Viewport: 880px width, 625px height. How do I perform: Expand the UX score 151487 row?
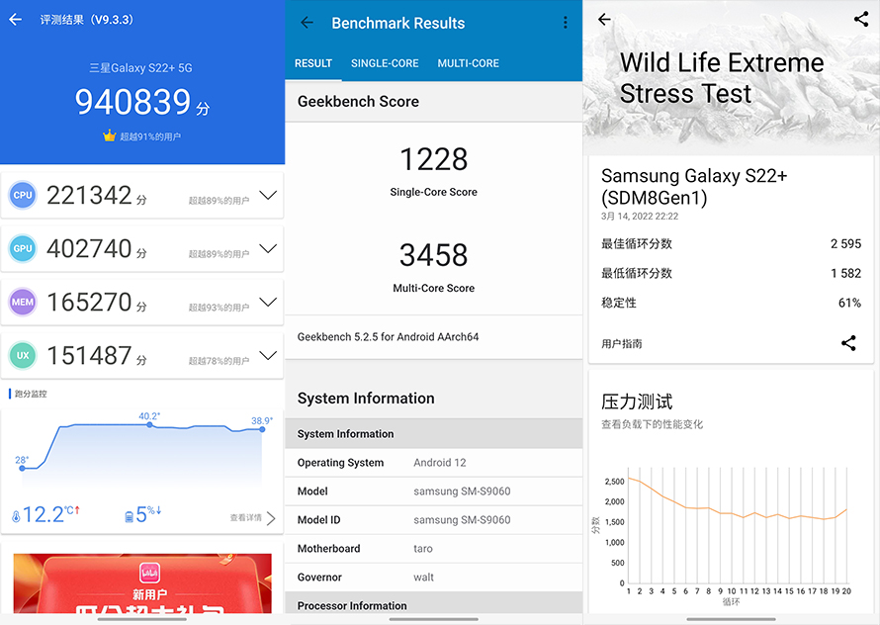[x=267, y=356]
